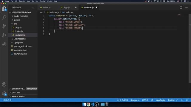Open the Help menu
Viewport: 191px width, 107px height.
point(56,1)
